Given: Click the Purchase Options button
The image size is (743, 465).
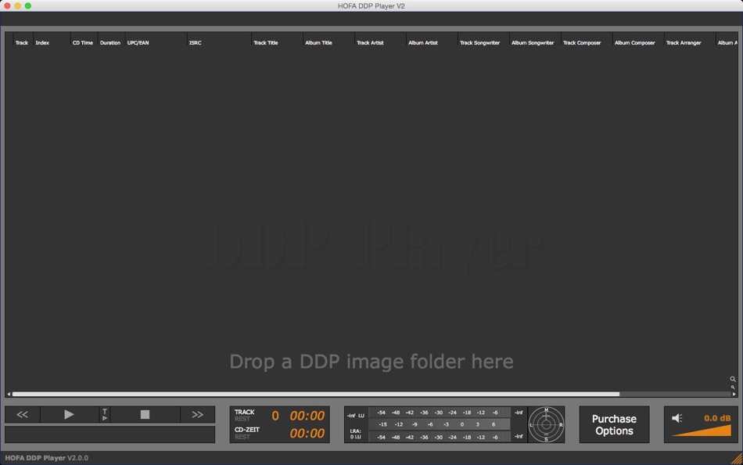Looking at the screenshot, I should coord(614,424).
